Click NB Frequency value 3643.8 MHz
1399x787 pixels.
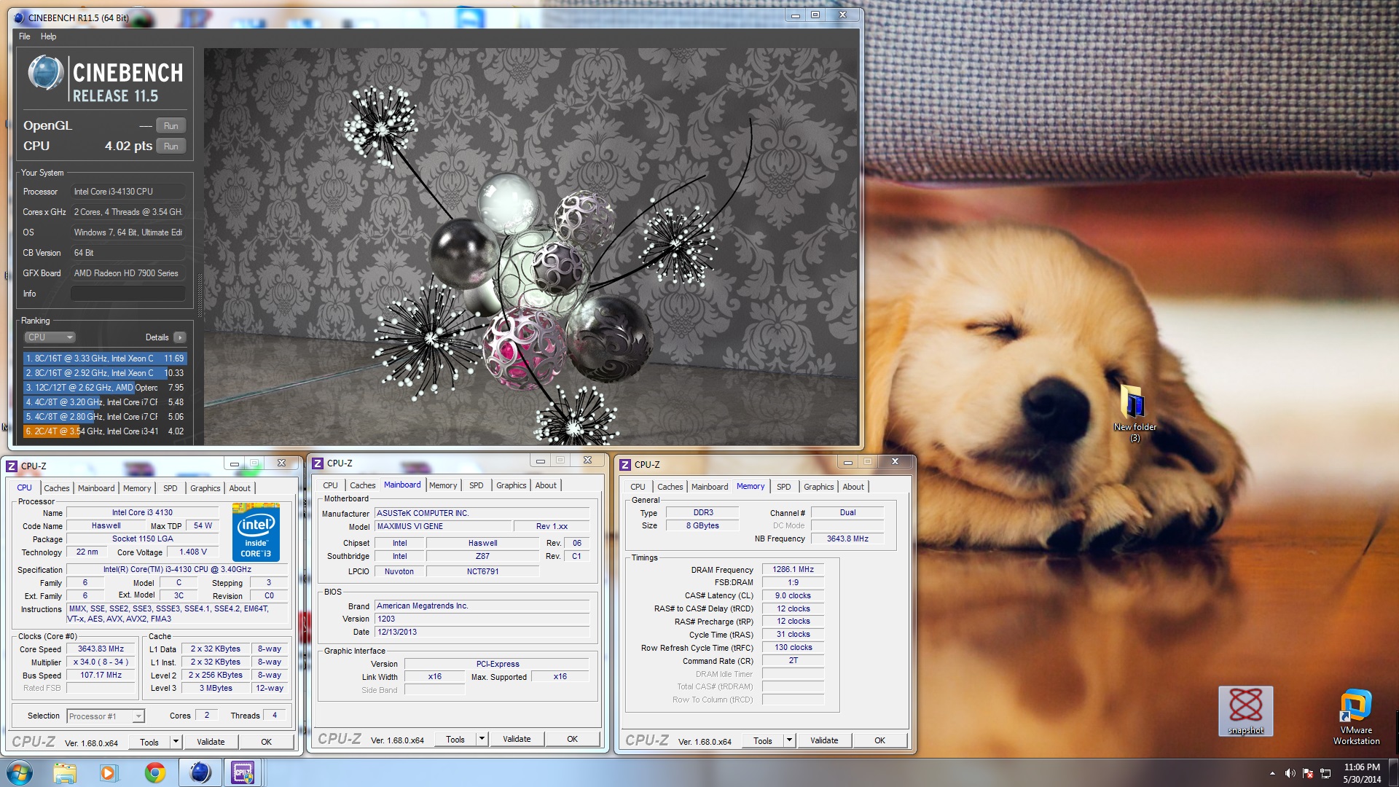click(847, 539)
